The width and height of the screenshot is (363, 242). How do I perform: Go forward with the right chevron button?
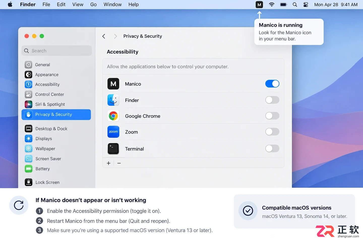[115, 36]
